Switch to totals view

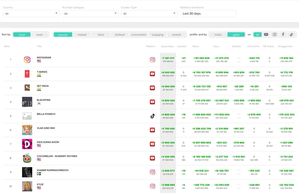[x=218, y=34]
